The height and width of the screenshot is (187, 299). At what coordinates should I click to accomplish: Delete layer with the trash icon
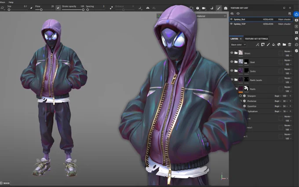pyautogui.click(x=290, y=45)
